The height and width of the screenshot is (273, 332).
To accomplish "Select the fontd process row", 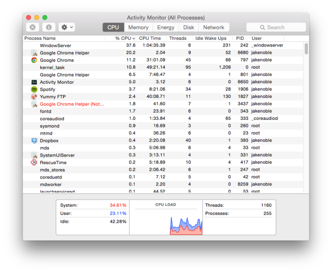I will [163, 111].
